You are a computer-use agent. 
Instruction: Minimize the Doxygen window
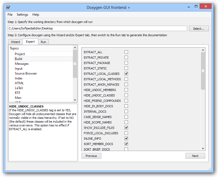(x=189, y=6)
